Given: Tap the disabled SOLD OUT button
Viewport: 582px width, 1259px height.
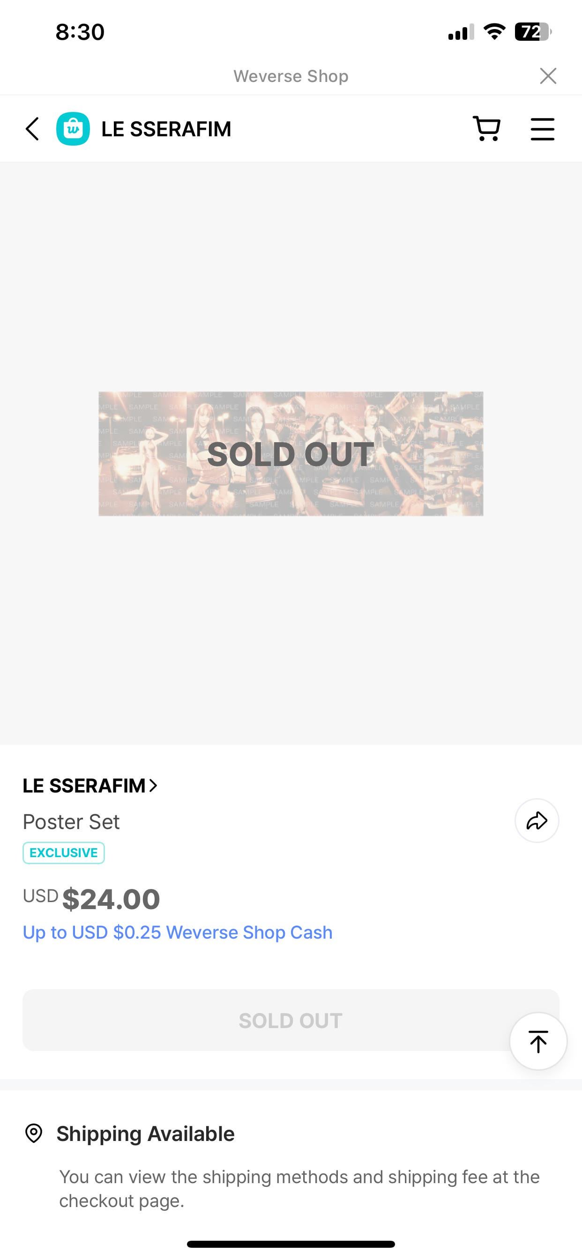Looking at the screenshot, I should click(x=291, y=1021).
